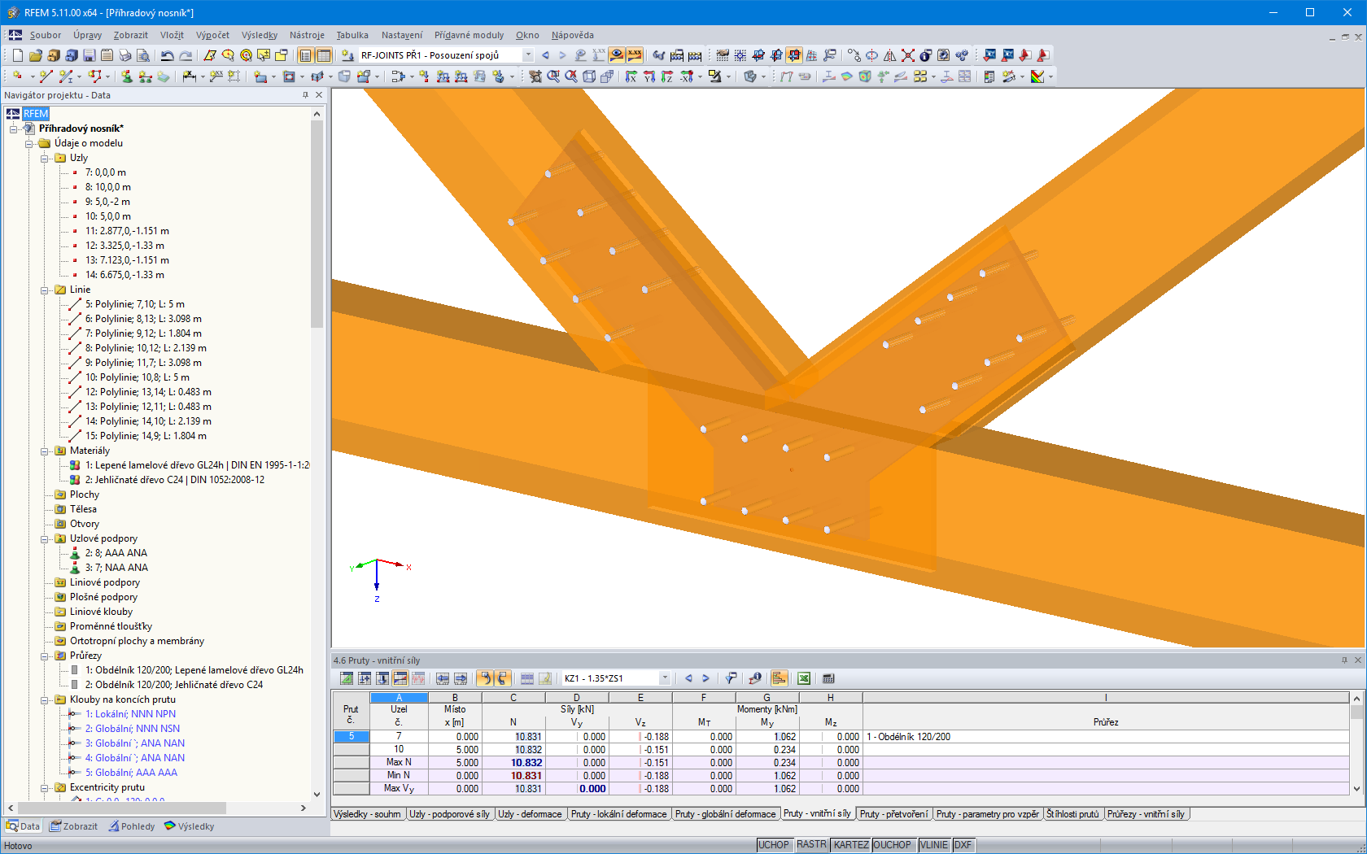Select the filter icon in the results toolbar
The height and width of the screenshot is (854, 1367).
tap(730, 678)
